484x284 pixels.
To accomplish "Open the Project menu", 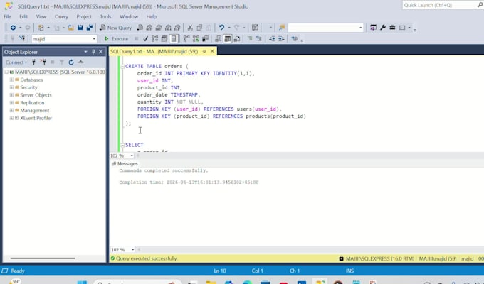I will click(x=84, y=16).
